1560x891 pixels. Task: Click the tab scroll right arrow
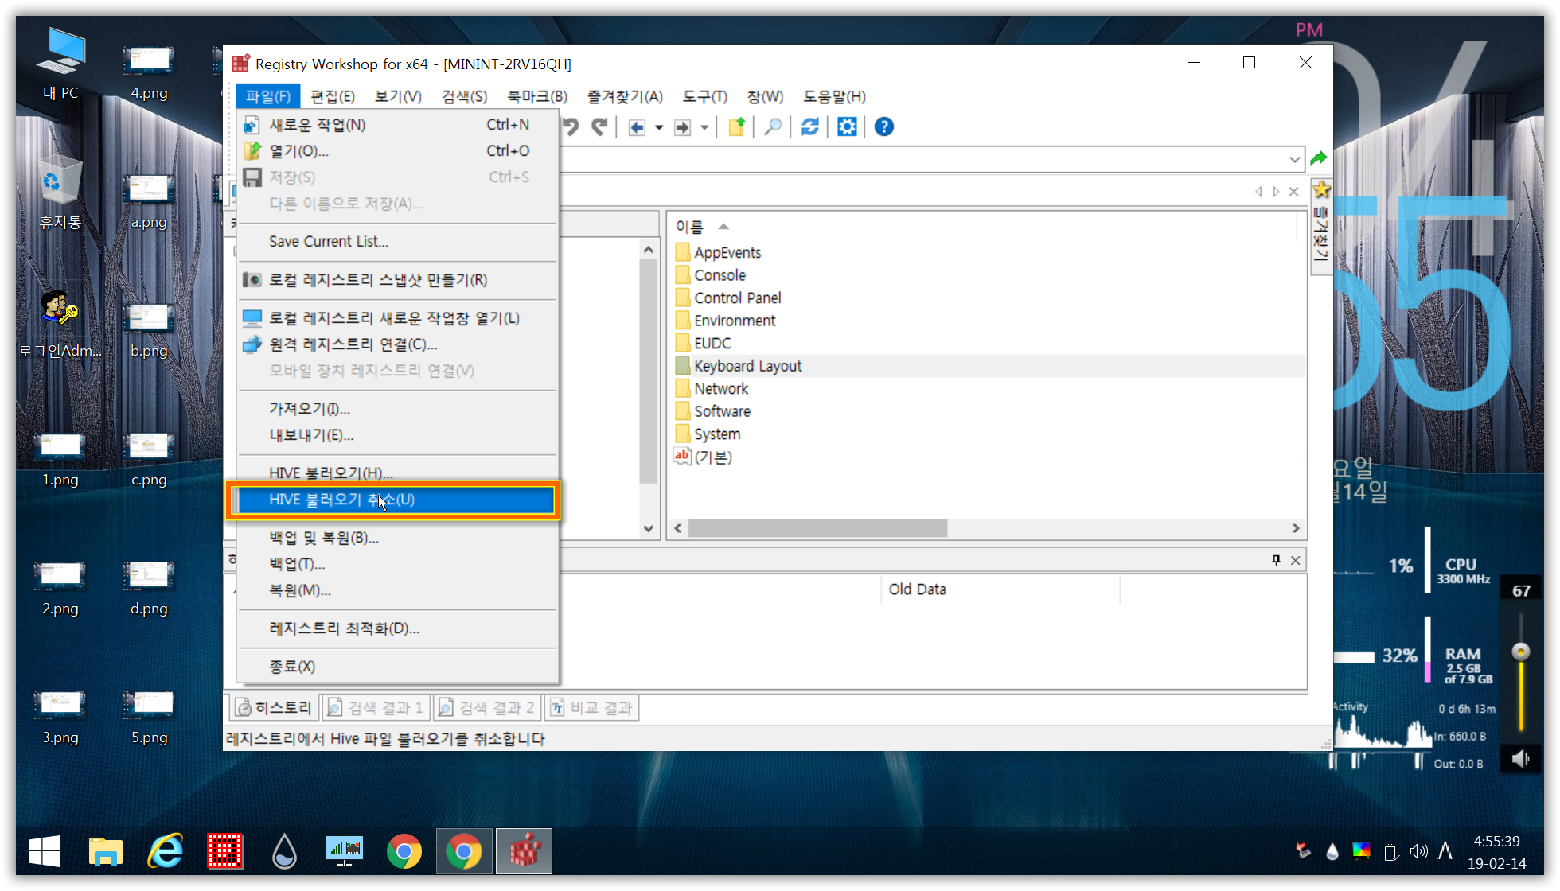coord(1276,192)
